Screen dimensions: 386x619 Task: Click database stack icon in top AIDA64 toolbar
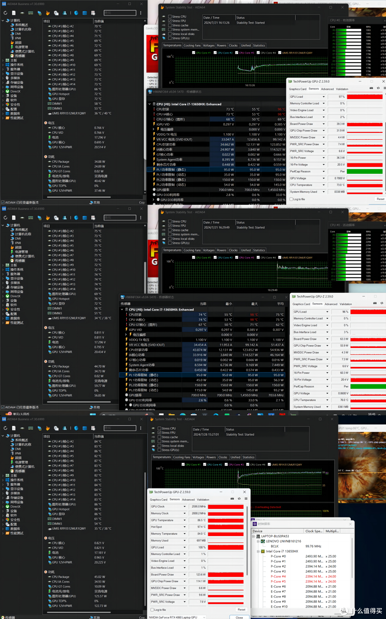coord(85,13)
